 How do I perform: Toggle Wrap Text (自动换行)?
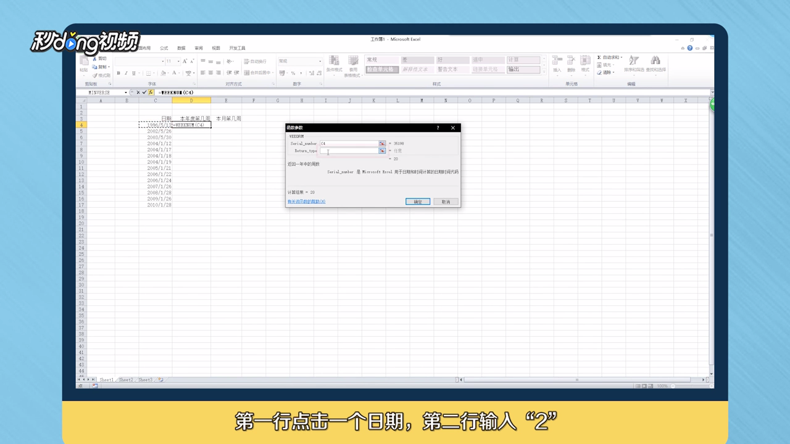(x=256, y=62)
